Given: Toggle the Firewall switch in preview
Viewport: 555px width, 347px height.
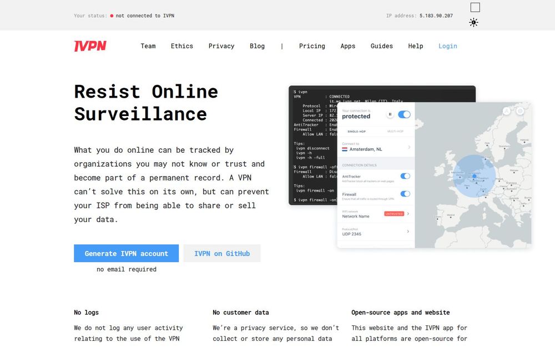Looking at the screenshot, I should (405, 194).
